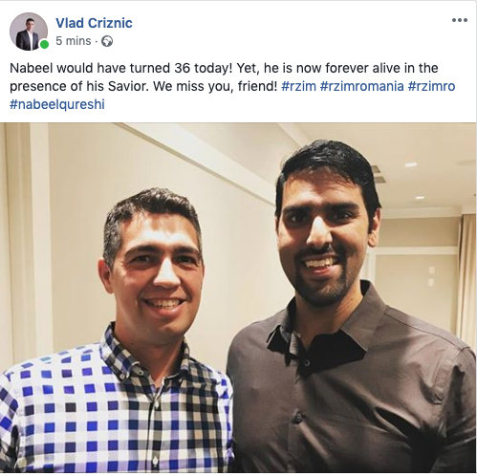Open the Vlad Criznic profile name link
Screen dimensions: 477x476
point(94,23)
